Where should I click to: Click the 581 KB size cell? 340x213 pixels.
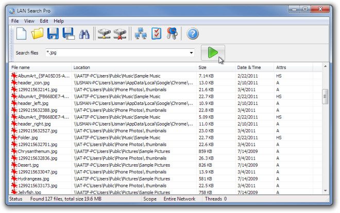205,179
